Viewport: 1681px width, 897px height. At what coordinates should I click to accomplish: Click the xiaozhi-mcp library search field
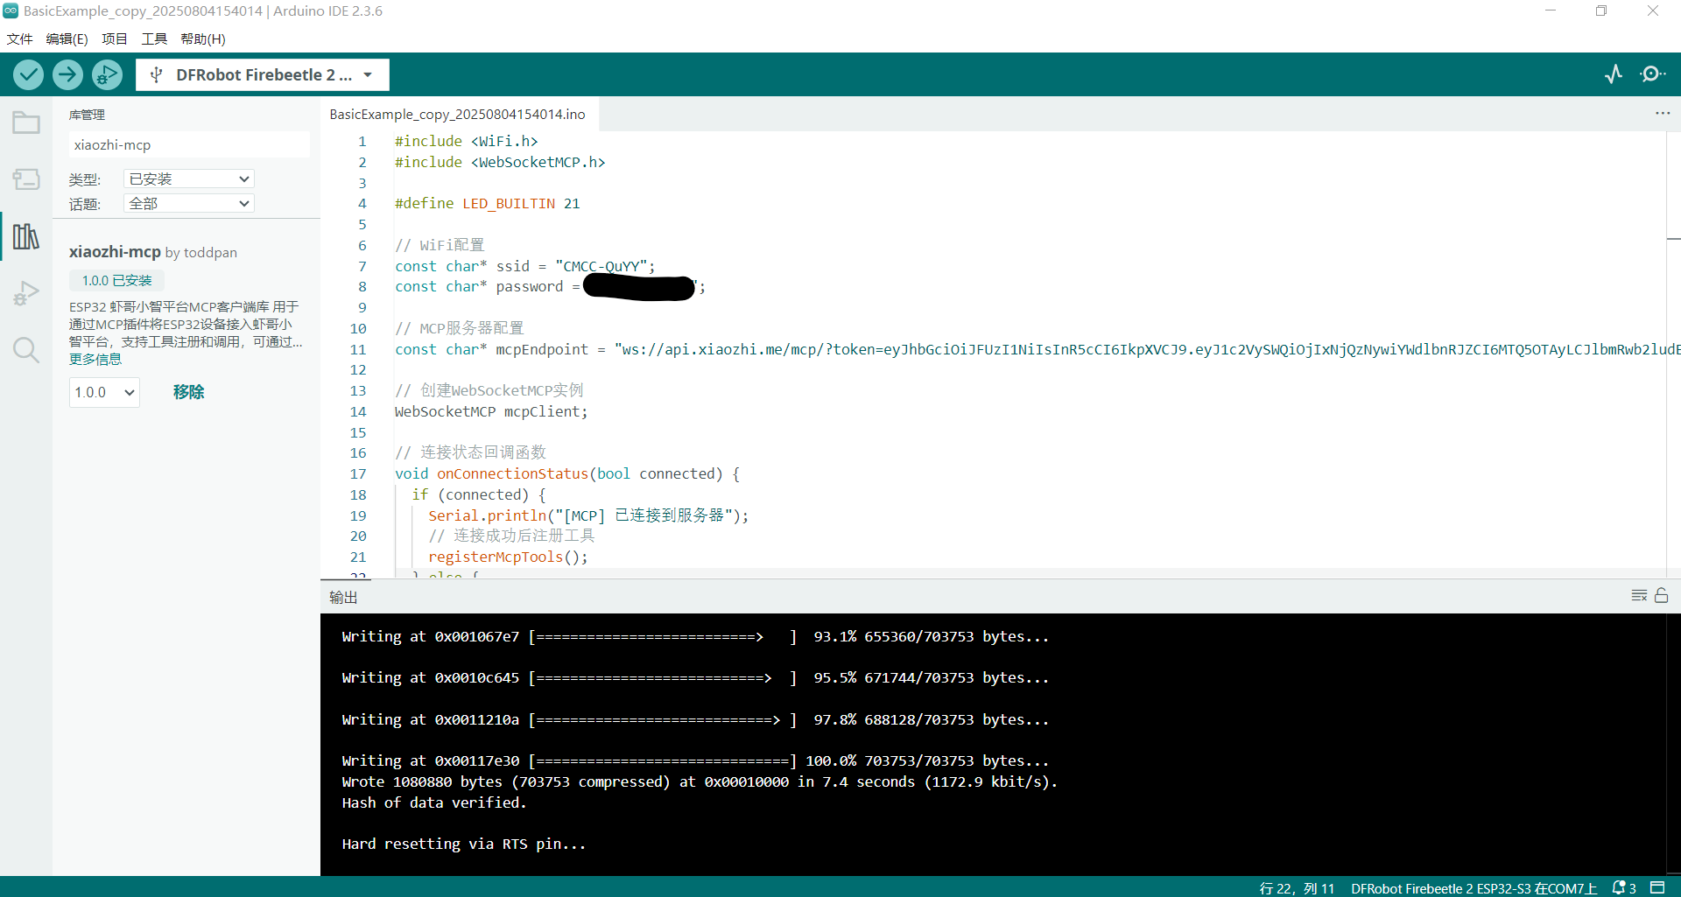click(x=189, y=144)
